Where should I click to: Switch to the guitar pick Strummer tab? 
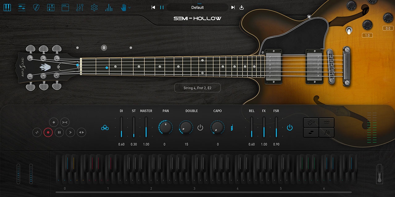[x=36, y=8]
